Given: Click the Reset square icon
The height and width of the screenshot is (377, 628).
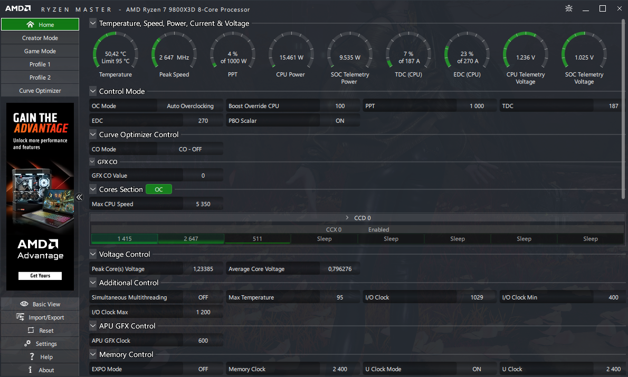Looking at the screenshot, I should pos(31,330).
